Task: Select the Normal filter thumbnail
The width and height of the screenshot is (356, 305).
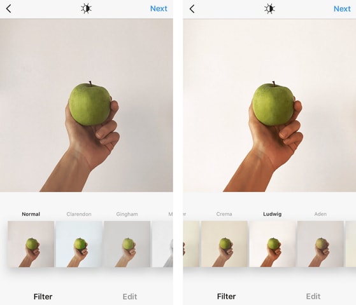Action: tap(31, 244)
